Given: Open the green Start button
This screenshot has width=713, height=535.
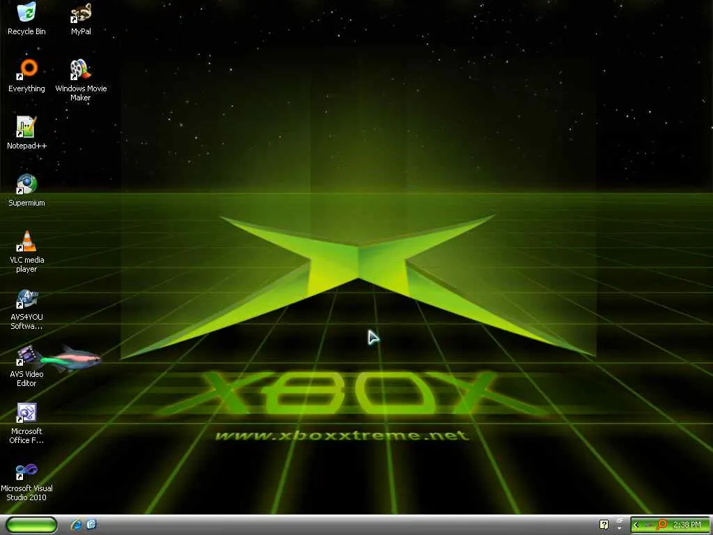Looking at the screenshot, I should [x=31, y=525].
